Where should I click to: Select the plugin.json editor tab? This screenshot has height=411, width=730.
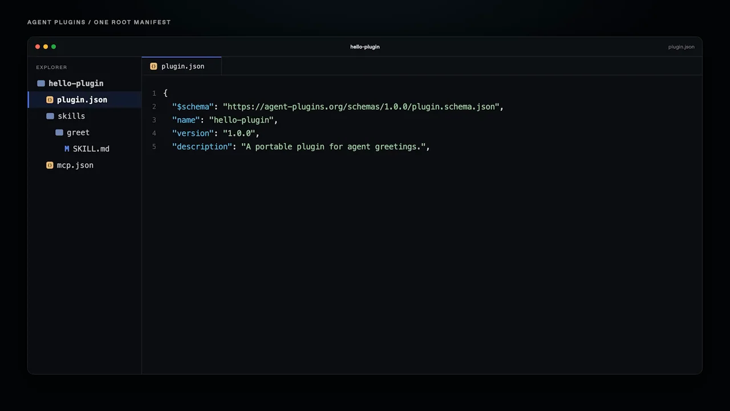(181, 66)
